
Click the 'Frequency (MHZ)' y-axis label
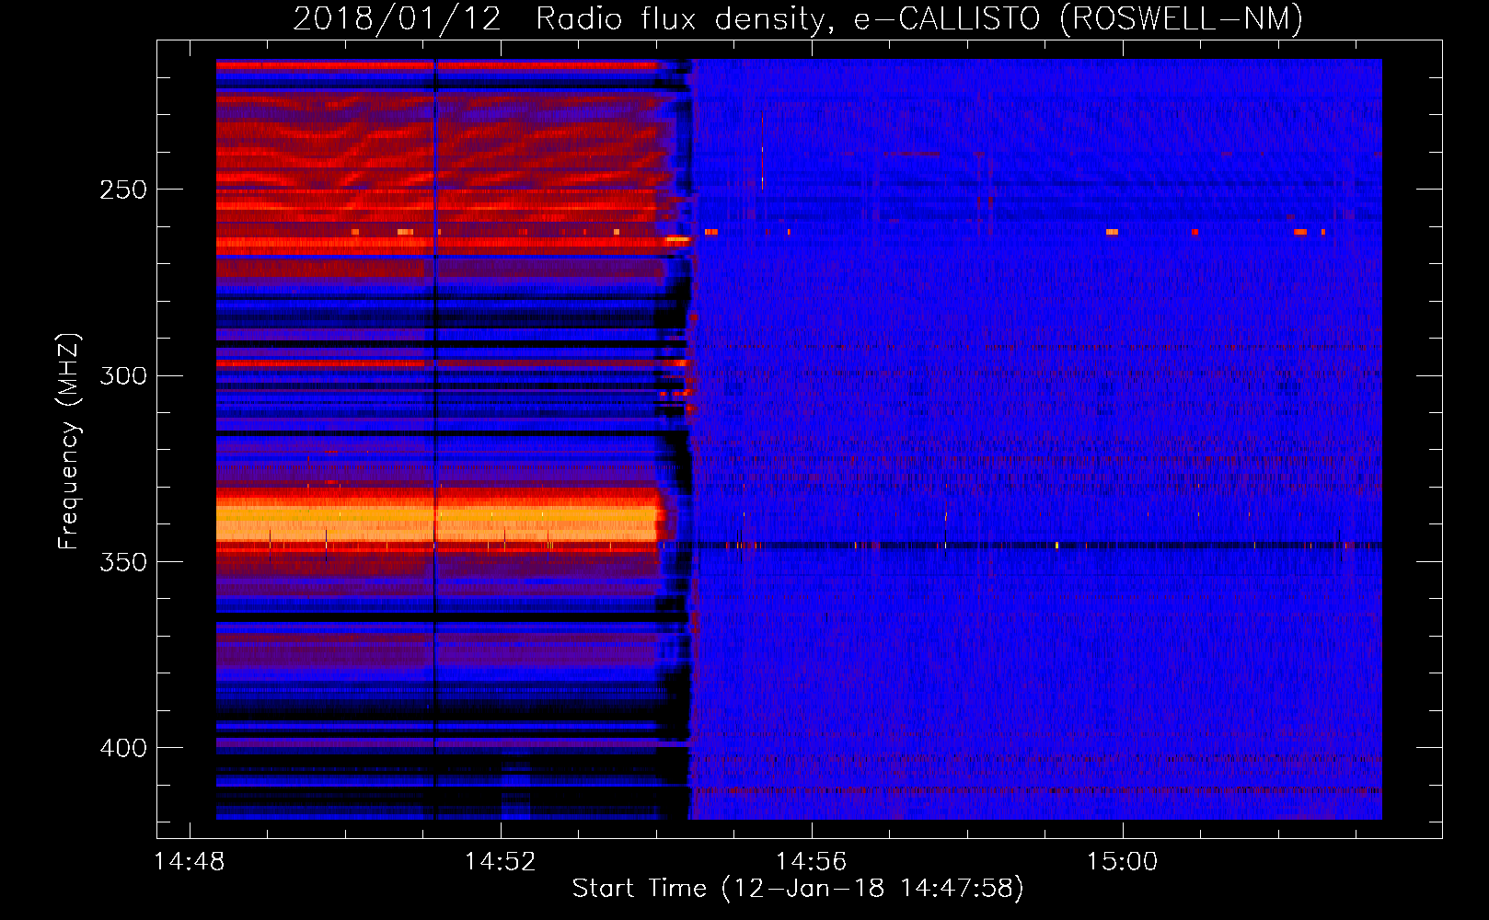click(x=69, y=442)
